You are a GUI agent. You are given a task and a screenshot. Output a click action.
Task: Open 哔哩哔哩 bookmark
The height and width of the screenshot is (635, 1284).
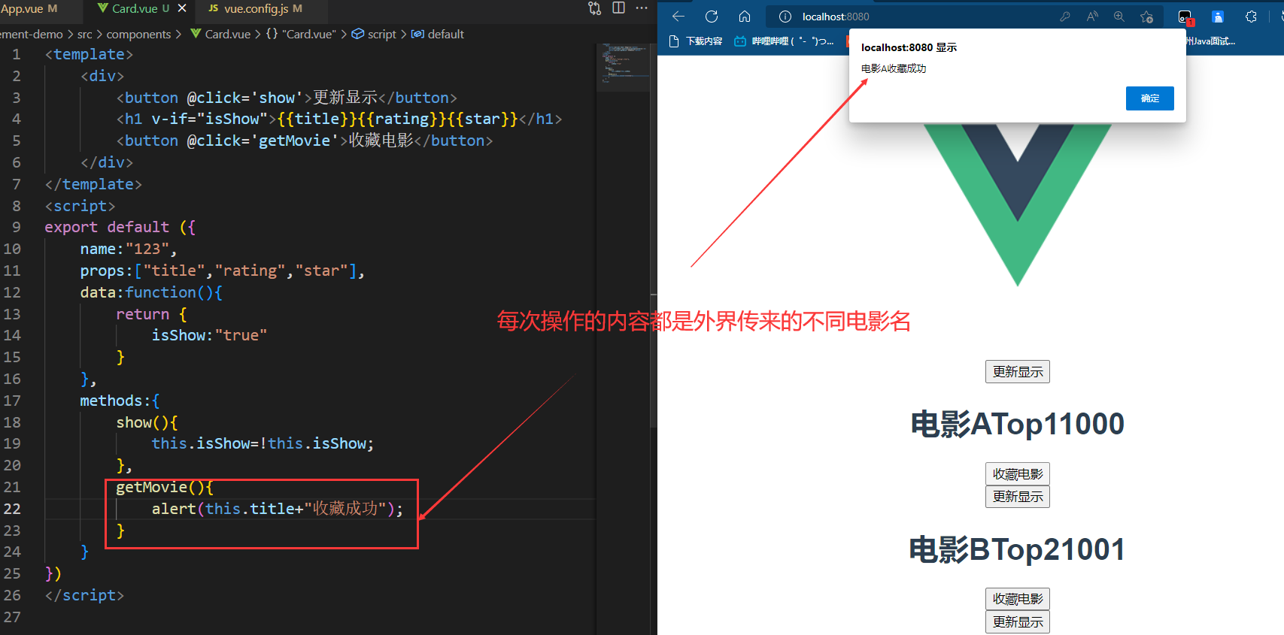point(784,41)
